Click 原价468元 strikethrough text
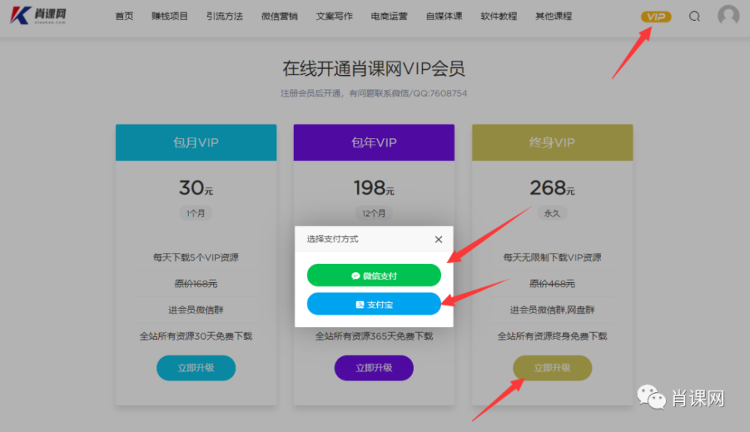This screenshot has width=750, height=432. [553, 283]
